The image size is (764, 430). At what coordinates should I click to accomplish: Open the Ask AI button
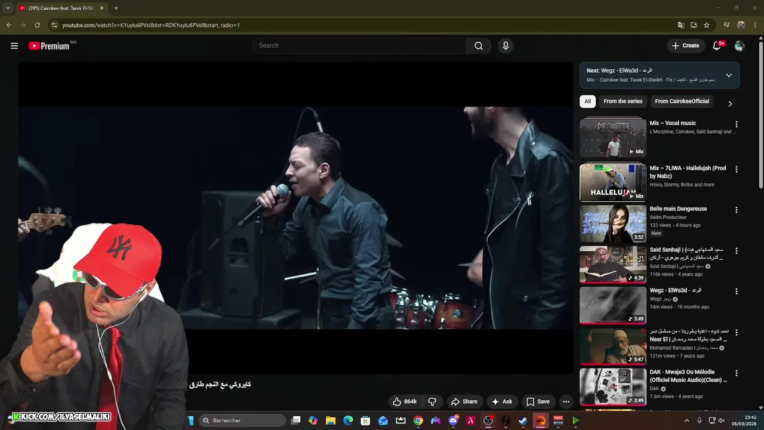point(501,401)
